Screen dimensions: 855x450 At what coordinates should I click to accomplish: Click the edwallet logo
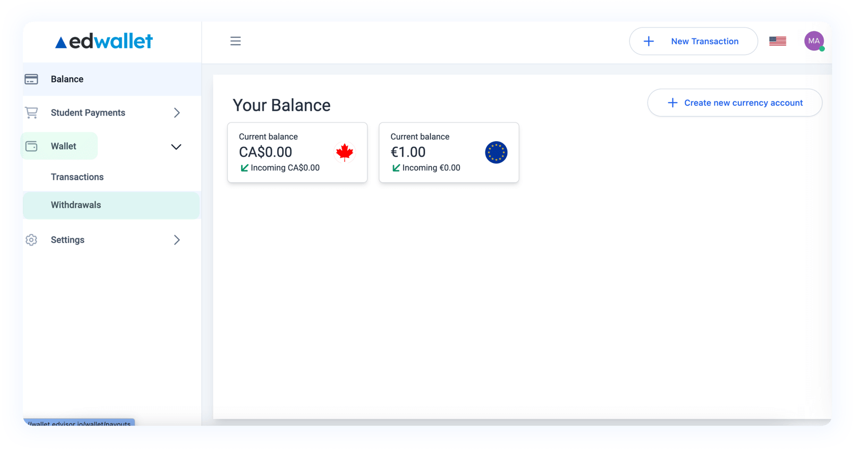coord(103,40)
